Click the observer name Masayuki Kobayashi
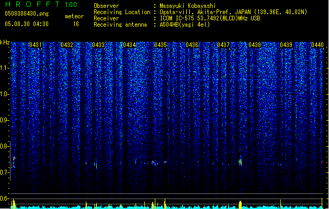The height and width of the screenshot is (209, 329). 188,6
